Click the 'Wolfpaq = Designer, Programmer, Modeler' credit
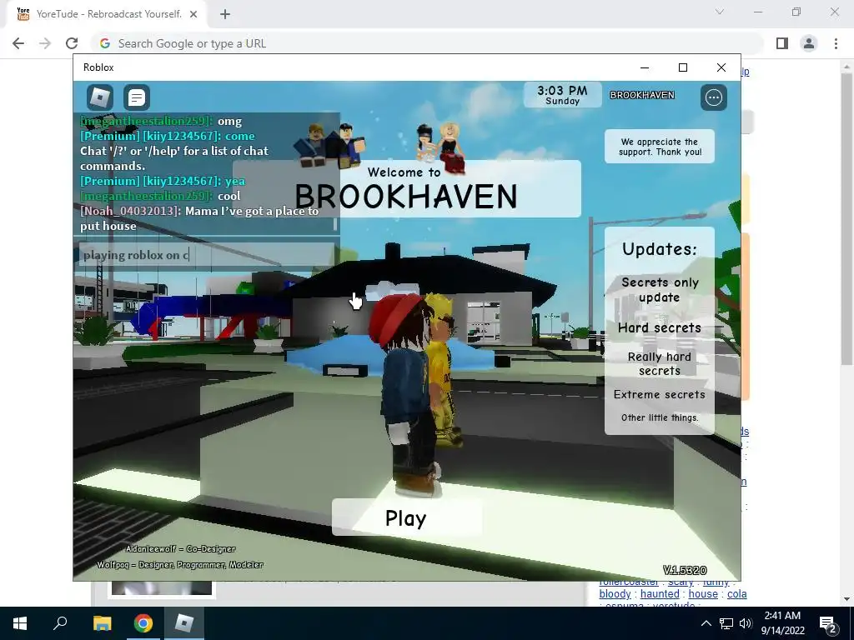Viewport: 854px width, 640px height. pyautogui.click(x=180, y=565)
